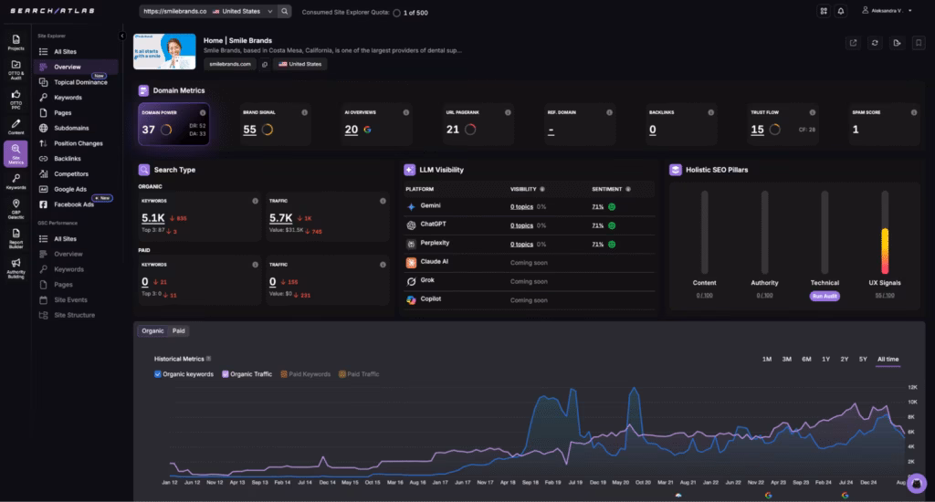Select the 1Y time range
The image size is (935, 502).
point(825,359)
